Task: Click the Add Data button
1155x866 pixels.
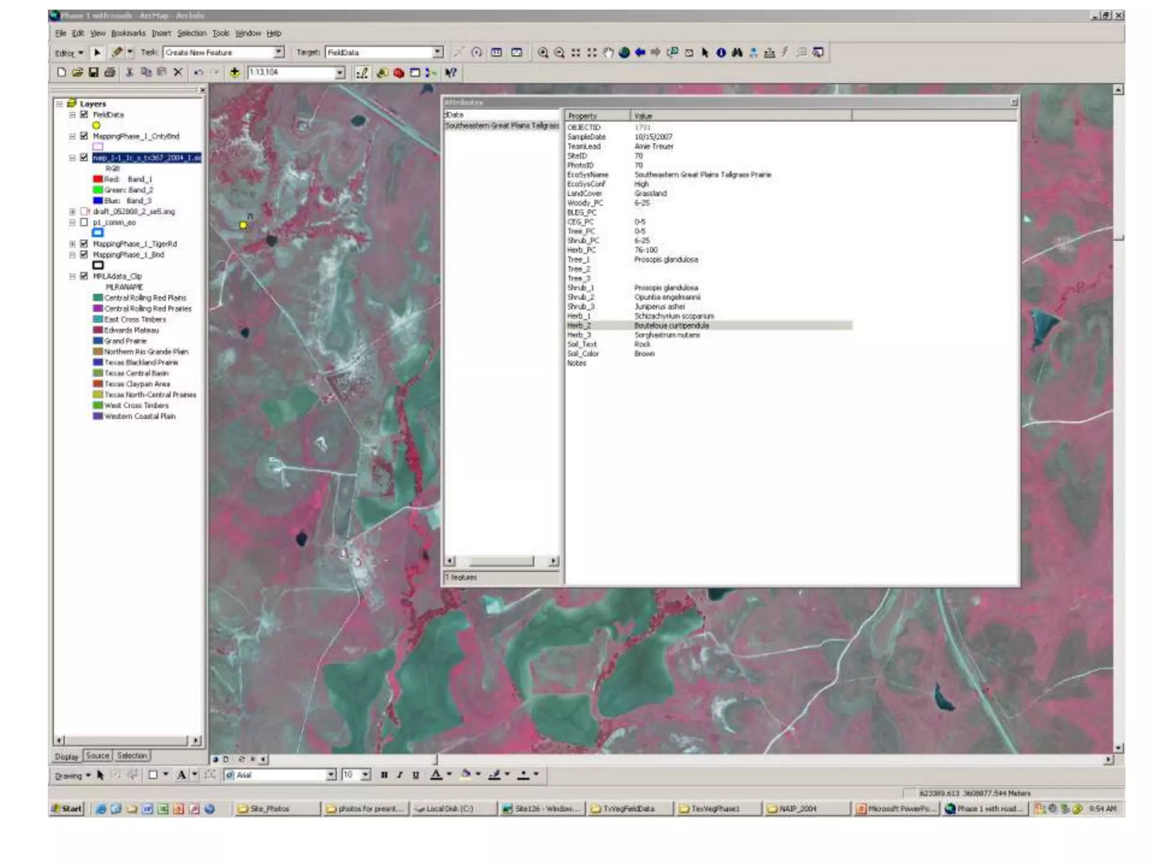Action: pyautogui.click(x=235, y=72)
